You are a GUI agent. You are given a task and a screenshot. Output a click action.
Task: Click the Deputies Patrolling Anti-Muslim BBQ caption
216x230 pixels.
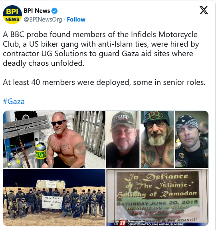coord(155,224)
